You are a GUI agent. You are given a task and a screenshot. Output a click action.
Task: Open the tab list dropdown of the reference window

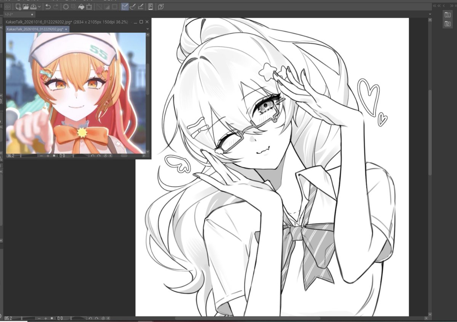point(148,29)
